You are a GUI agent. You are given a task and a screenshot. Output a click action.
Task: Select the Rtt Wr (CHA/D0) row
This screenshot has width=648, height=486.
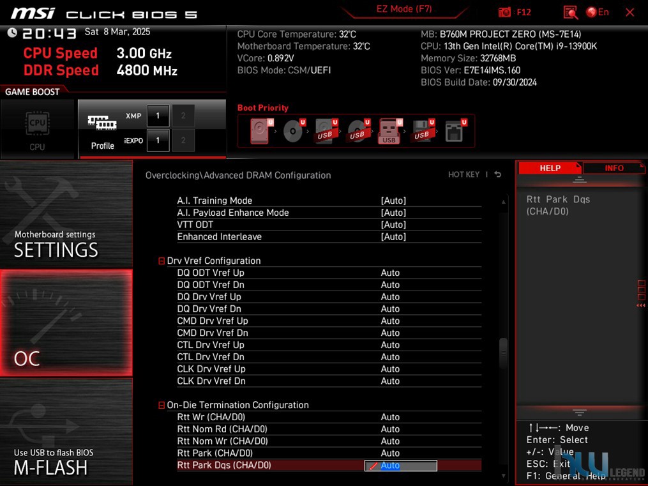pos(329,417)
